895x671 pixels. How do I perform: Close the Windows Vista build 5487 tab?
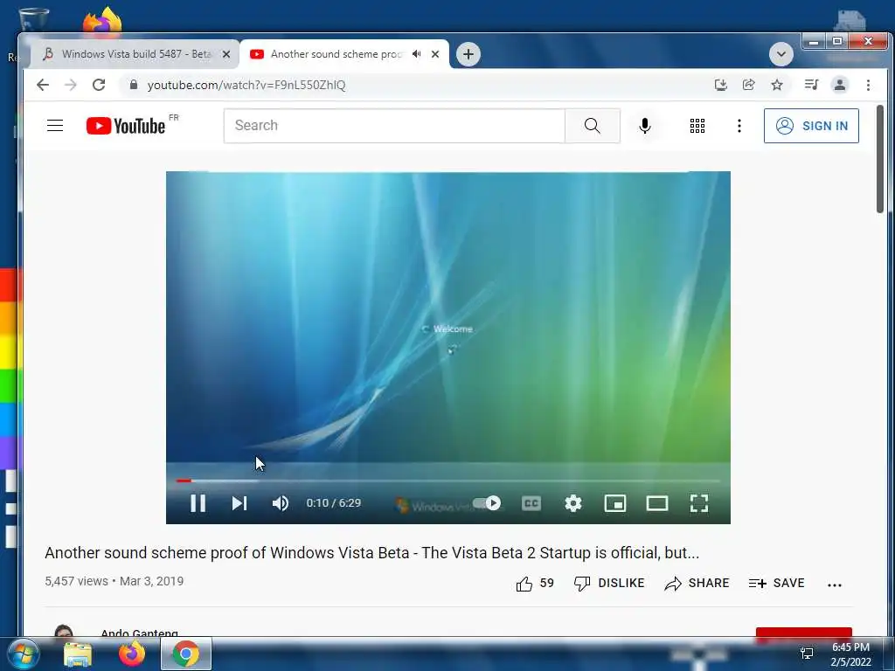tap(226, 54)
